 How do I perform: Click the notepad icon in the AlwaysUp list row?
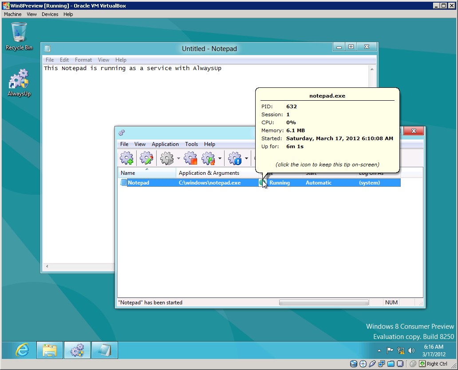123,183
